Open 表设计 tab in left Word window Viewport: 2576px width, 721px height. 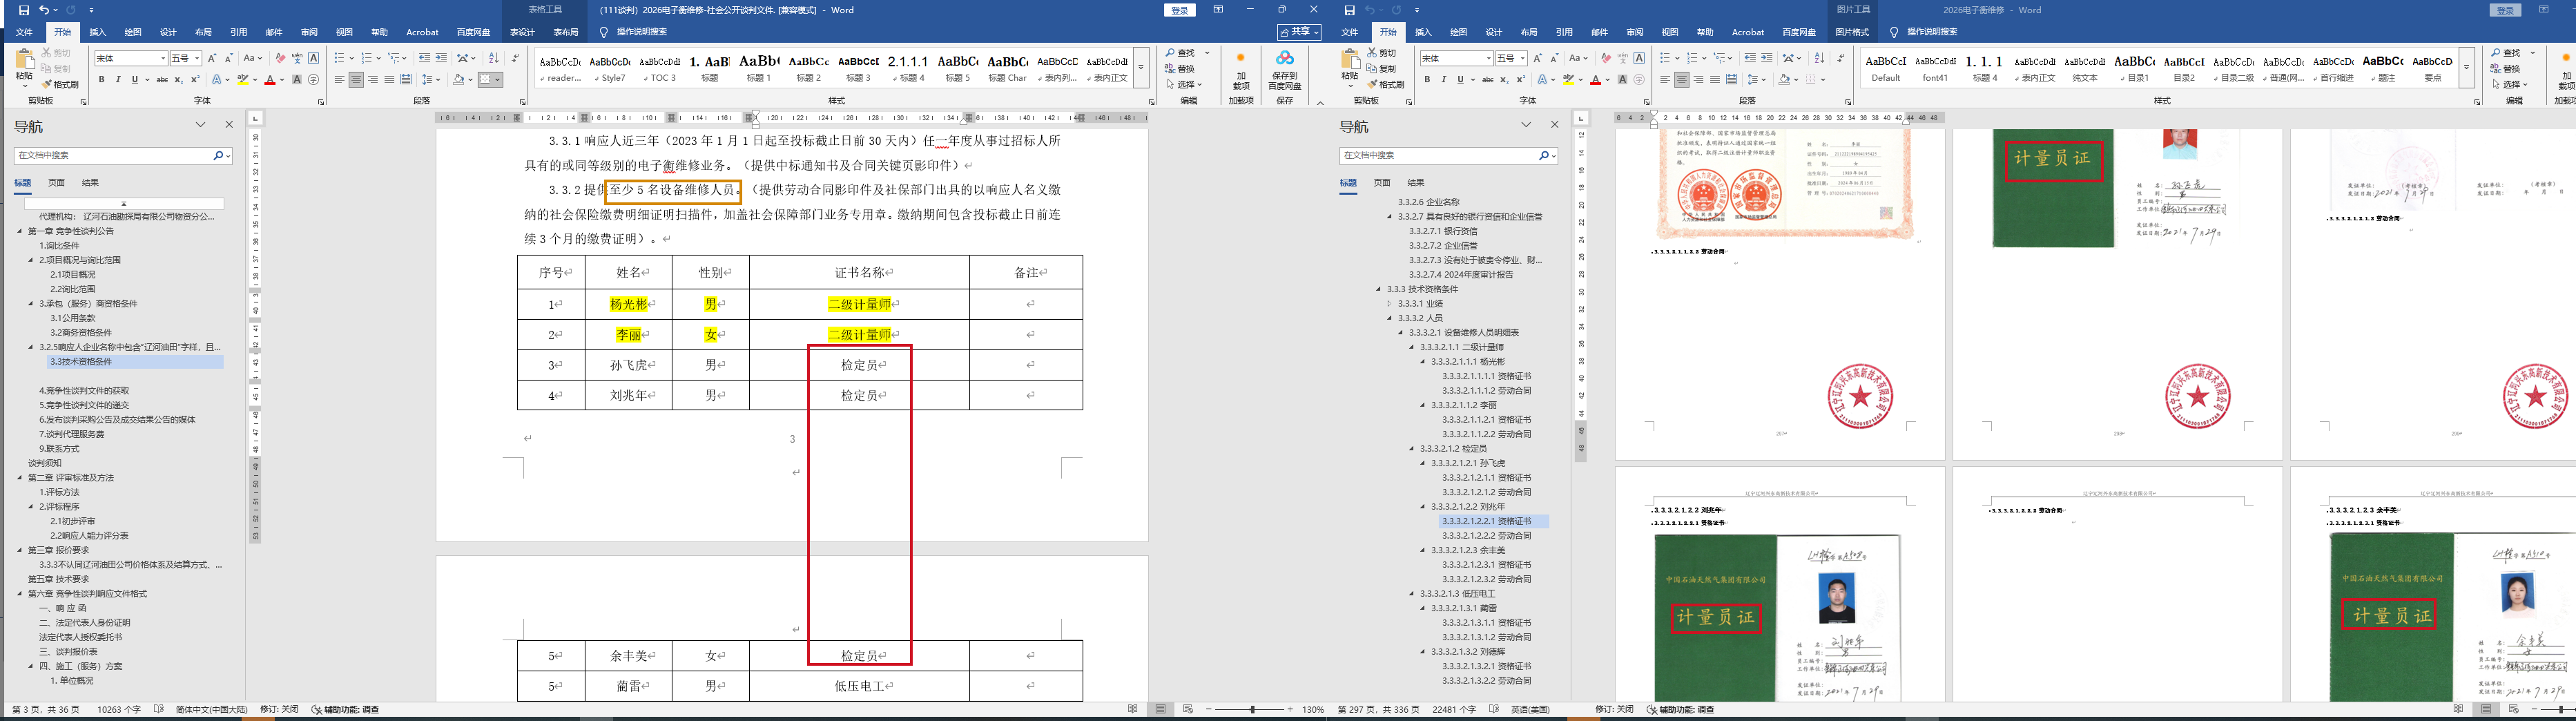coord(522,32)
